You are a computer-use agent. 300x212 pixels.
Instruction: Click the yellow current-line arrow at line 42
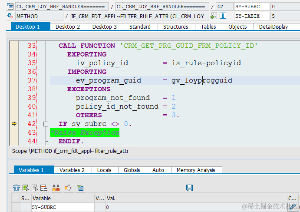click(x=14, y=124)
